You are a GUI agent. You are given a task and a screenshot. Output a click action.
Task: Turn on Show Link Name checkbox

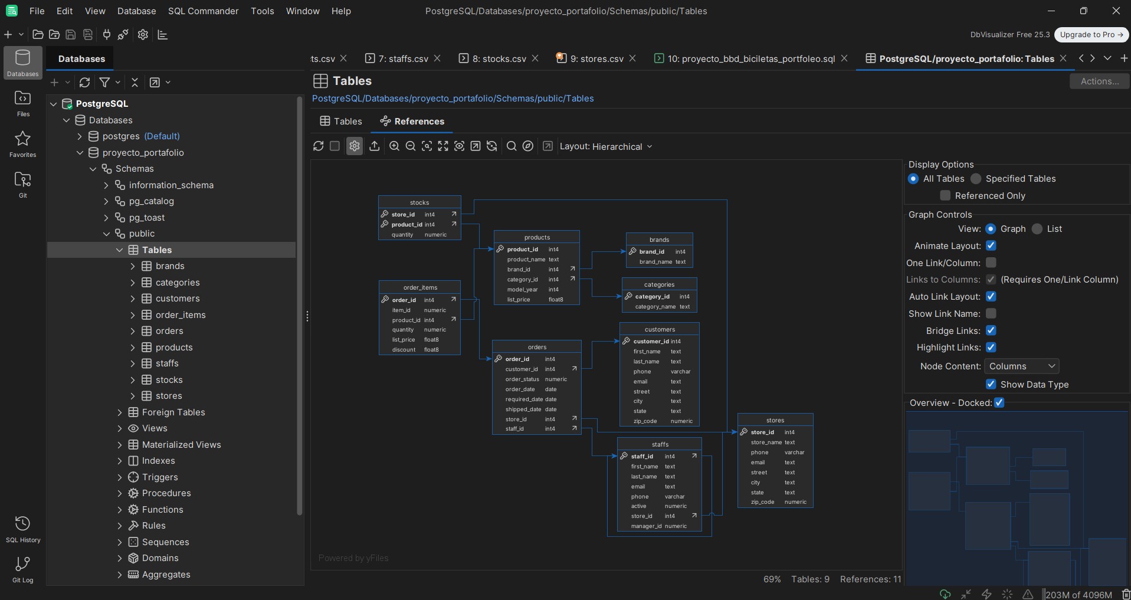991,314
